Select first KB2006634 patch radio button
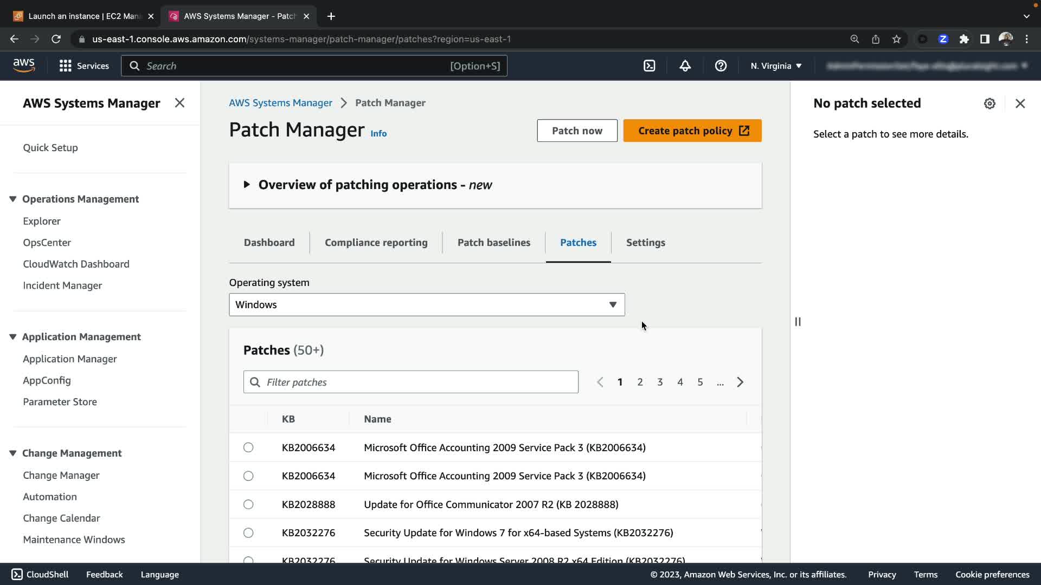 pos(248,447)
